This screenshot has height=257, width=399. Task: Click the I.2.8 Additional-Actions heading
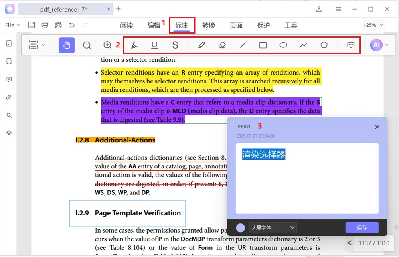pos(115,140)
